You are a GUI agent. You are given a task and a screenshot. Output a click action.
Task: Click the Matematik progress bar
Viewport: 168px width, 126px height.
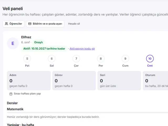tap(87, 113)
